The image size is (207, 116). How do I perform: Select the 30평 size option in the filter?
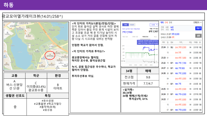[167, 27]
